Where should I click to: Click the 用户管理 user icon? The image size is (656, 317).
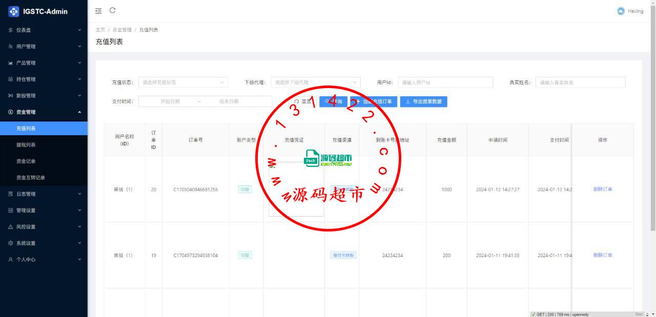coord(11,47)
